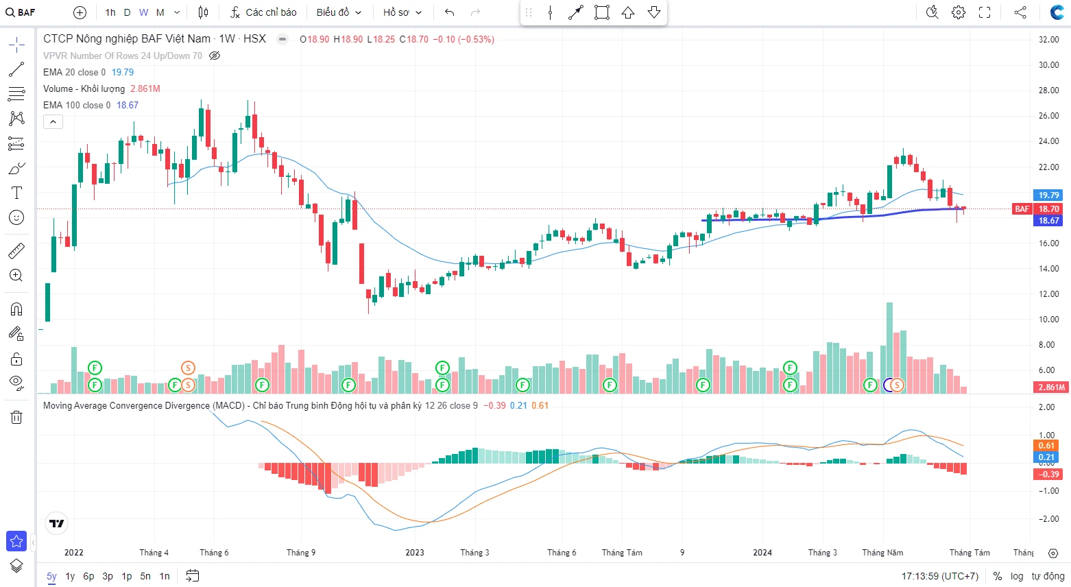
Task: Toggle log scale
Action: [x=1017, y=576]
